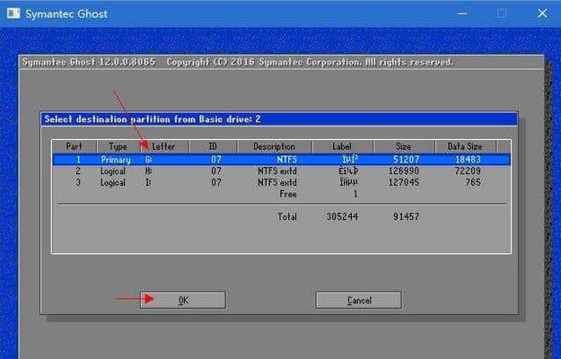
Task: Maximize the Symantec Ghost window
Action: [x=502, y=13]
